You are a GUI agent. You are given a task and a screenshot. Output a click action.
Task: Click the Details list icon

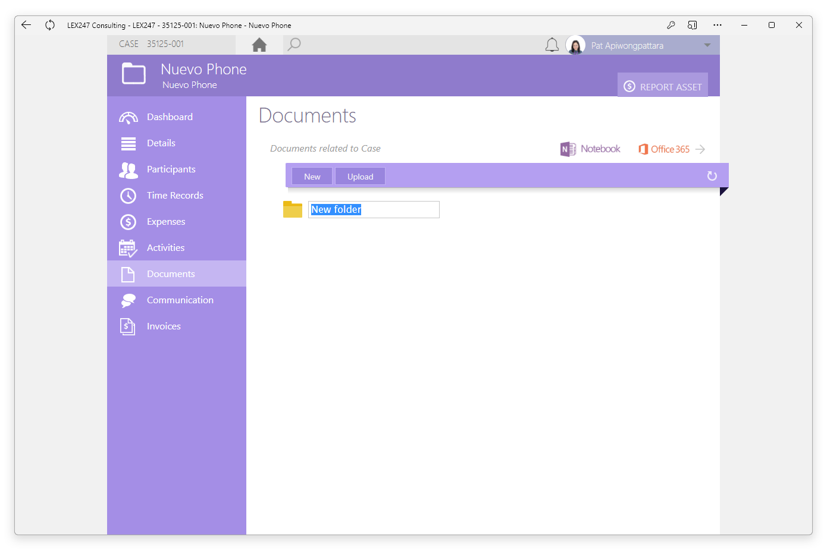129,143
